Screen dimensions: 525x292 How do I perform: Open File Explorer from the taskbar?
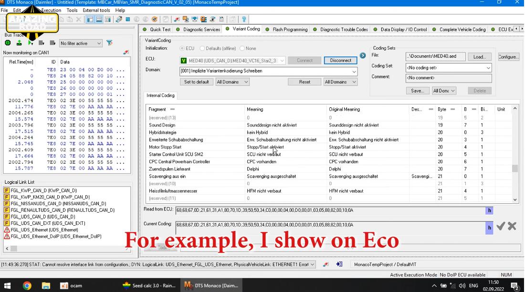46,286
